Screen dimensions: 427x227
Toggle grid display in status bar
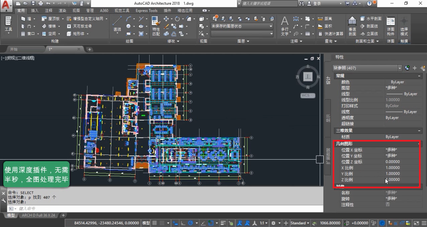(x=155, y=223)
